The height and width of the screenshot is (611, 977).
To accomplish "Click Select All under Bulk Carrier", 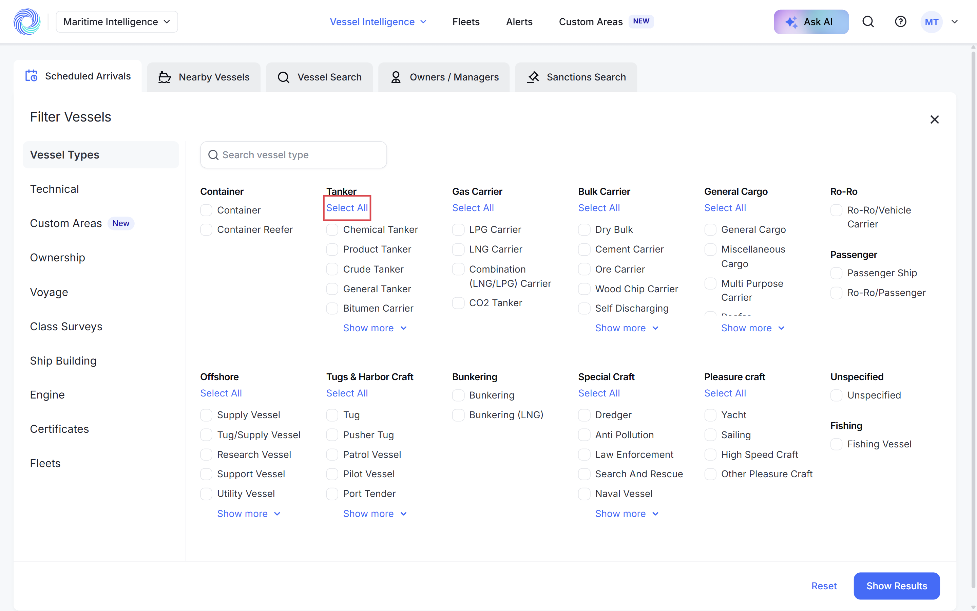I will point(599,208).
